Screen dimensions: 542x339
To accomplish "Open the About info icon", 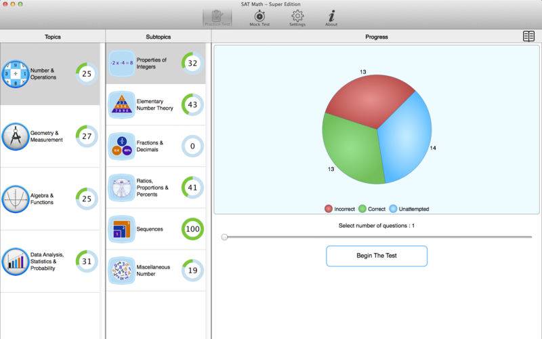I will coord(331,18).
